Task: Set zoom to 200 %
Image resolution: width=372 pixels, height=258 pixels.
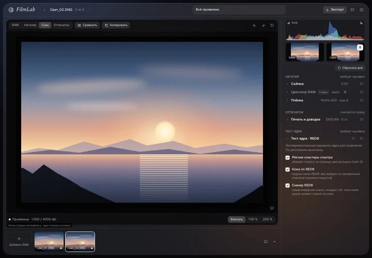Action: coord(268,219)
